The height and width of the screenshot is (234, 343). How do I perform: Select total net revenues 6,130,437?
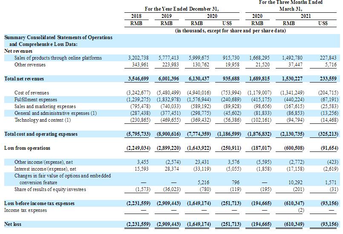199,79
